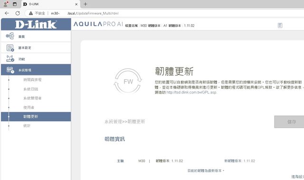
Task: Open 時間與排程 submenu item
Action: [32, 80]
